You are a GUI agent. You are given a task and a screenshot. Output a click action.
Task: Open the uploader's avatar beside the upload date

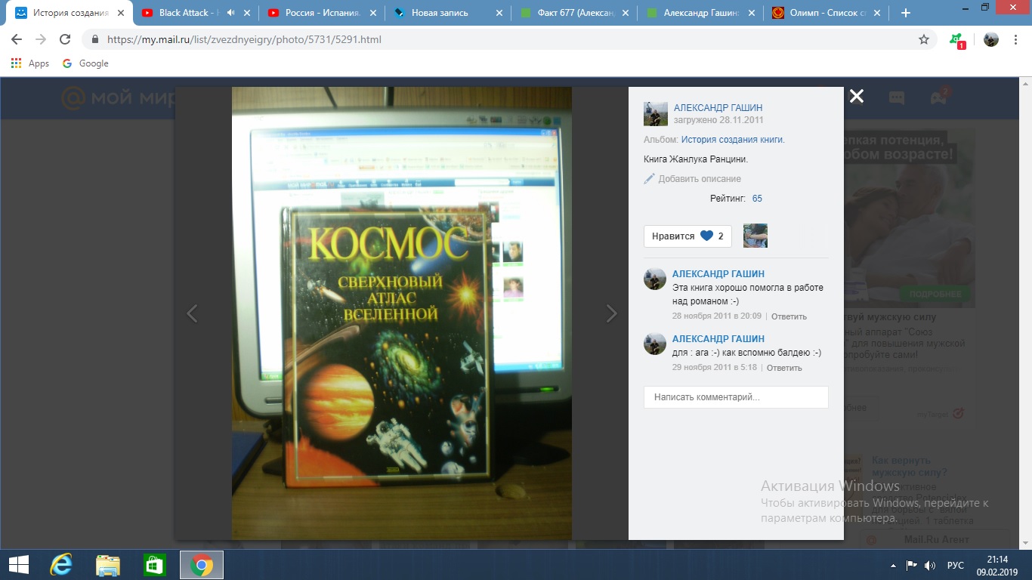[656, 113]
